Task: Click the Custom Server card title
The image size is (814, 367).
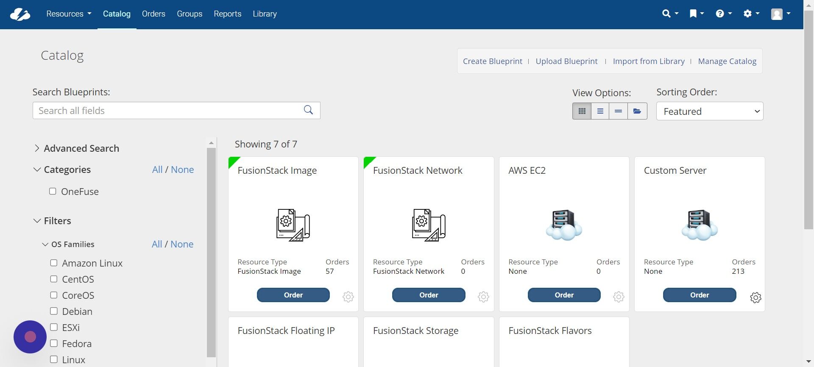Action: 675,170
